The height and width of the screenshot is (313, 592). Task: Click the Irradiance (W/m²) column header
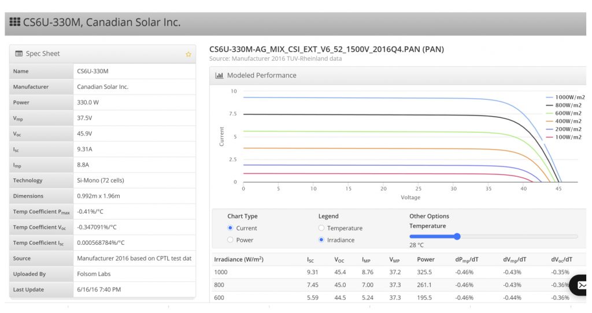coord(239,259)
